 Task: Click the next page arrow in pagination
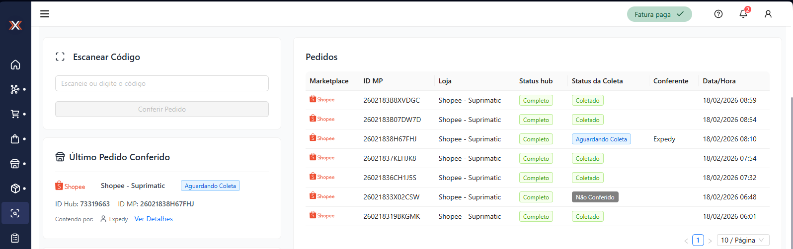click(710, 241)
